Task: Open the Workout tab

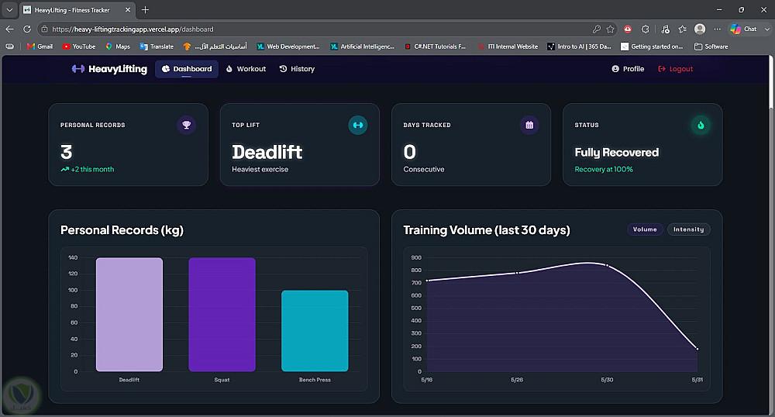Action: coord(246,69)
